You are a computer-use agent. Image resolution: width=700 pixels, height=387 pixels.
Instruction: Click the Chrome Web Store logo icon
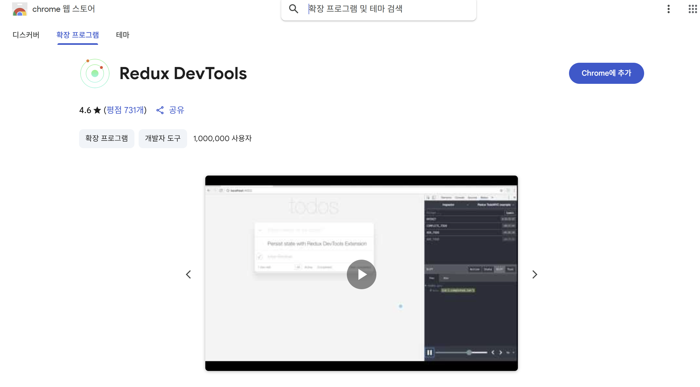(x=20, y=9)
